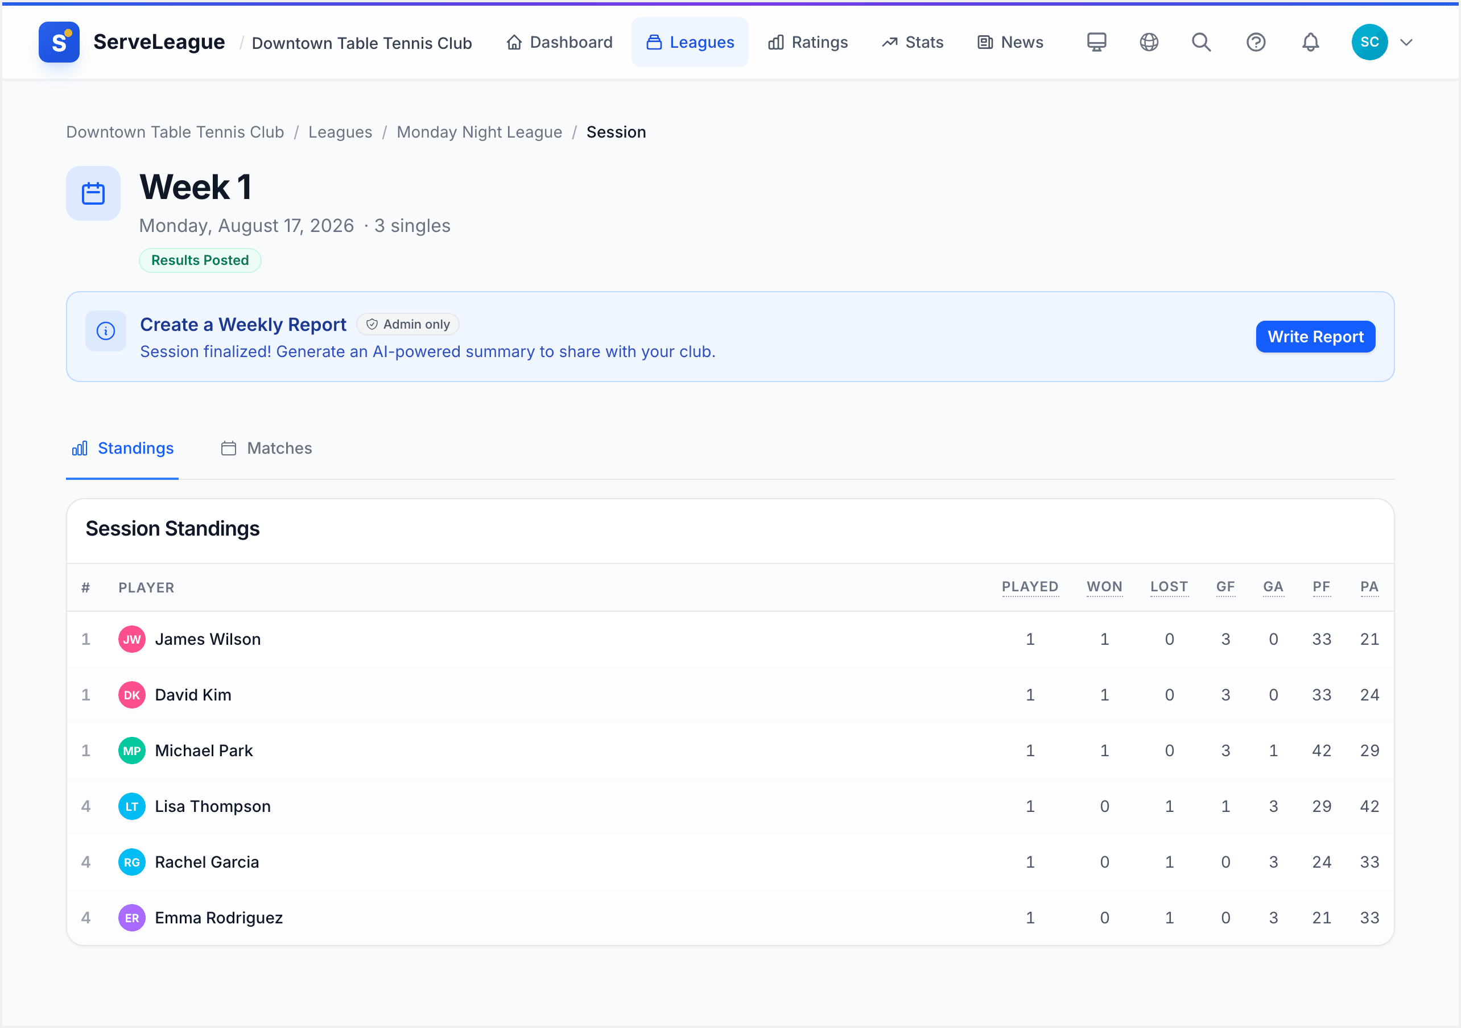This screenshot has height=1028, width=1461.
Task: Open News in top navigation
Action: click(1010, 42)
